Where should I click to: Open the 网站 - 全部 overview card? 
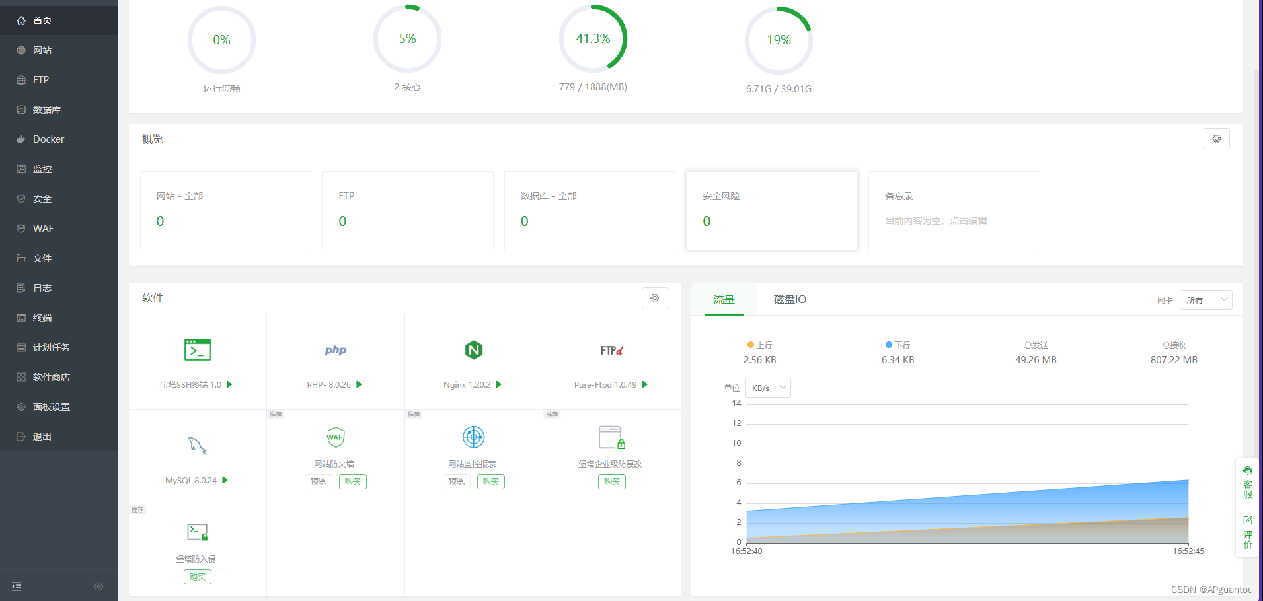tap(225, 211)
